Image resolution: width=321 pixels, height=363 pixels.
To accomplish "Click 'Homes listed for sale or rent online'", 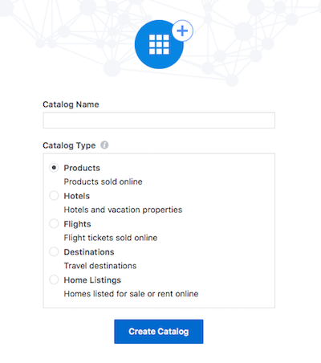I will point(131,294).
